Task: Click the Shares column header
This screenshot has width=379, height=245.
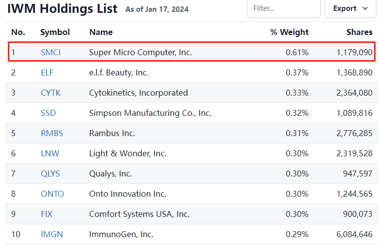Action: point(359,32)
